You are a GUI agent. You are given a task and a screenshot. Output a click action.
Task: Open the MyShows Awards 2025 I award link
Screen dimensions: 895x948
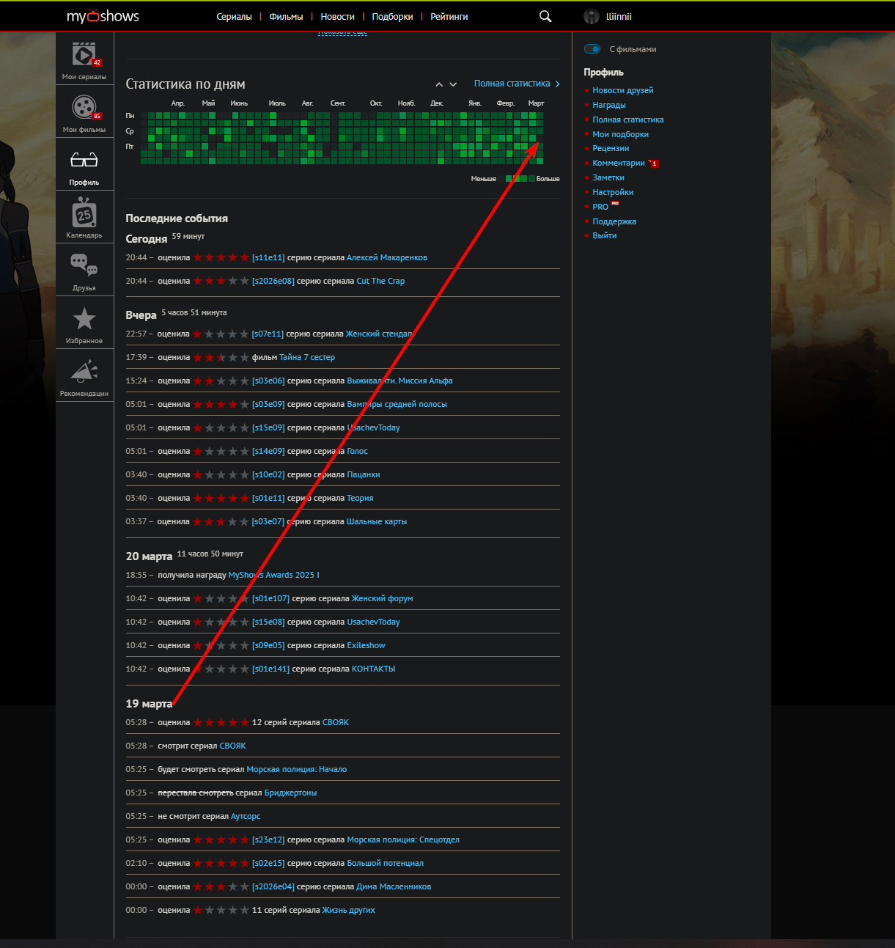pyautogui.click(x=273, y=575)
